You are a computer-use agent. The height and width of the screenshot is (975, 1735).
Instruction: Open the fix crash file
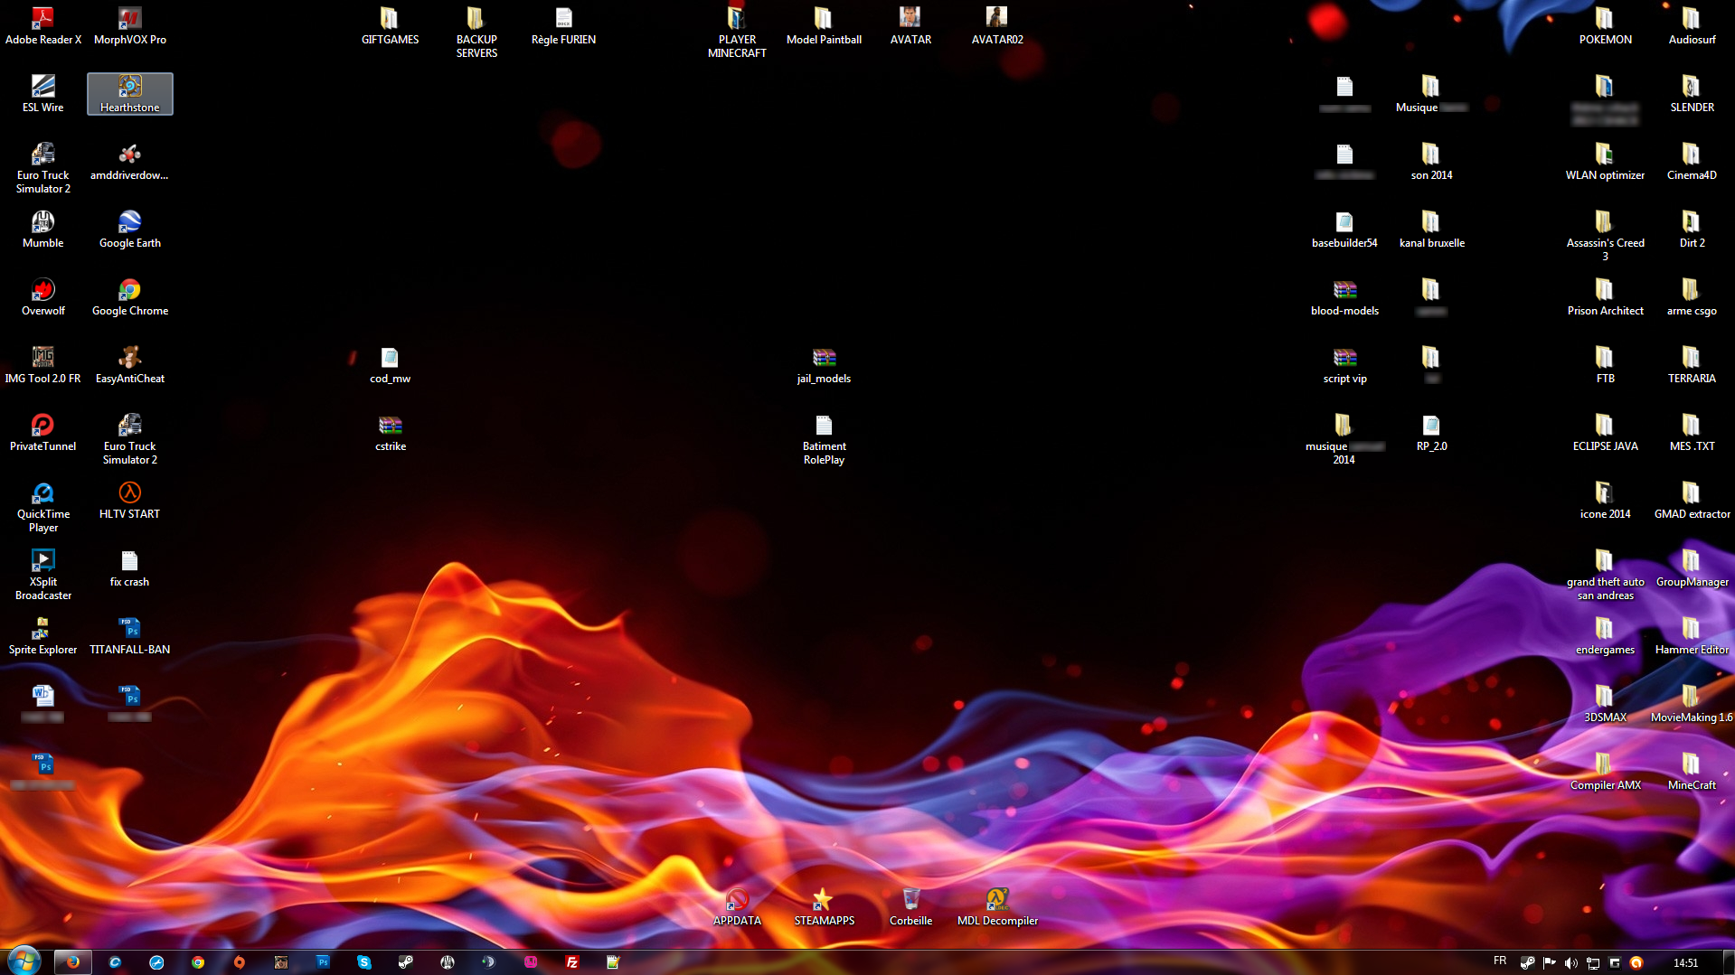[129, 567]
